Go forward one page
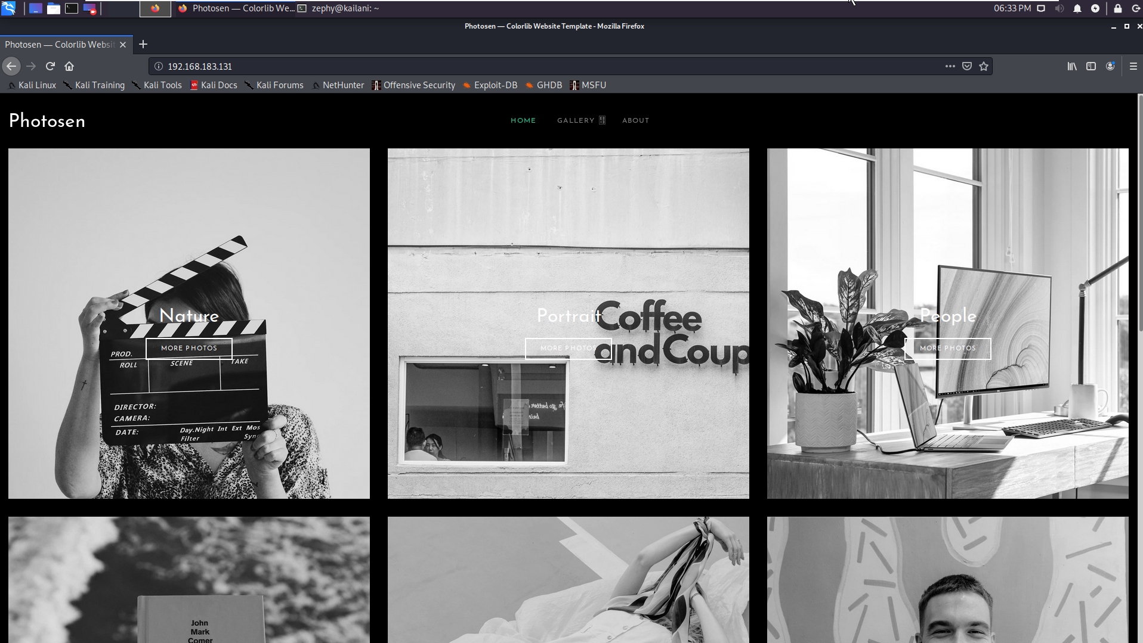Screen dimensions: 1143x643 pos(32,66)
